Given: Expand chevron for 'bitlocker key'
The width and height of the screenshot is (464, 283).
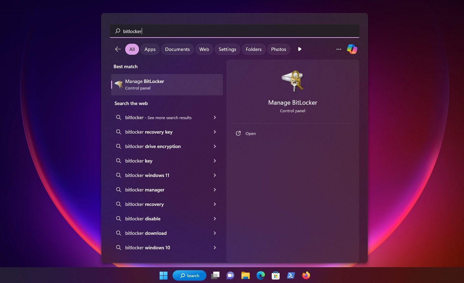Looking at the screenshot, I should 215,161.
